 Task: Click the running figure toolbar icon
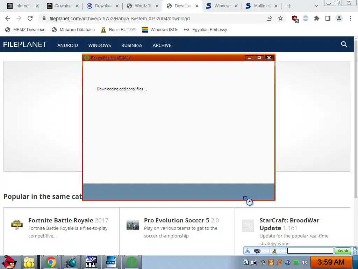coord(274,251)
